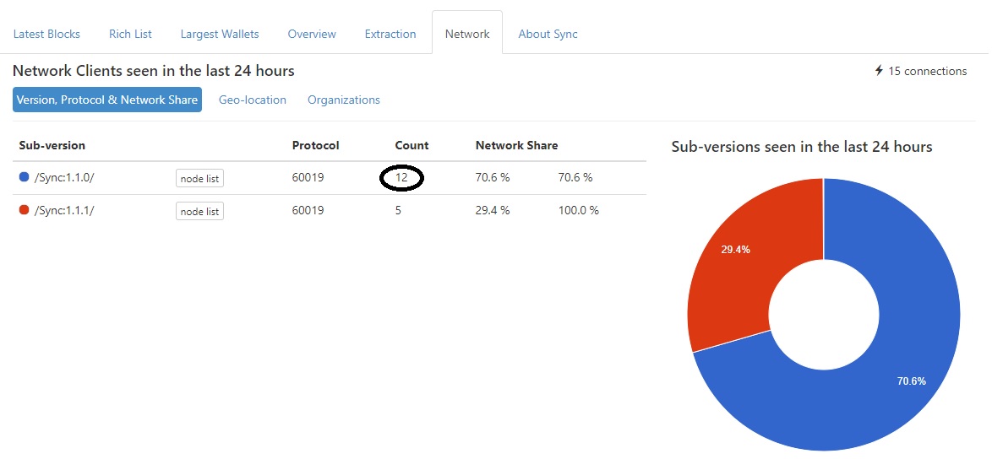Click the Count column header
992x459 pixels.
[412, 145]
